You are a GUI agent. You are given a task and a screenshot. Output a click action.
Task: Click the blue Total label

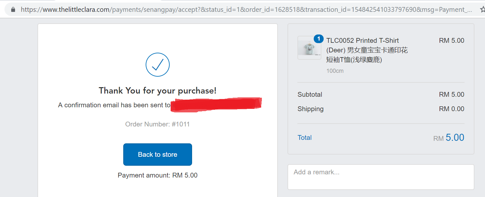[304, 138]
